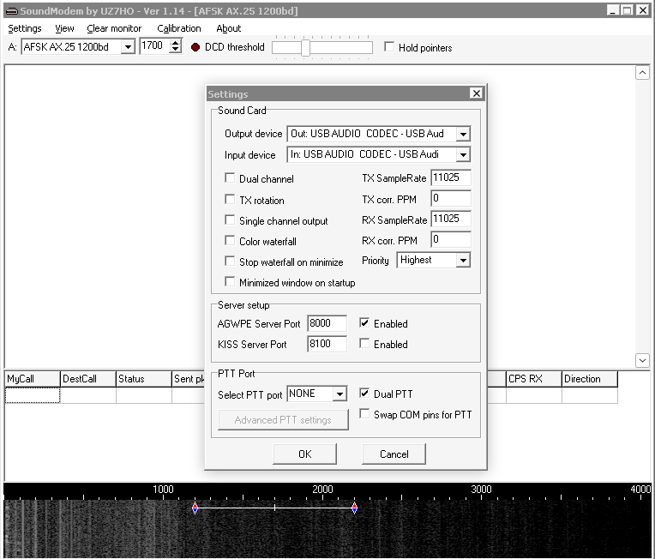Screen dimensions: 655x559
Task: Enable the Color waterfall checkbox
Action: [230, 240]
